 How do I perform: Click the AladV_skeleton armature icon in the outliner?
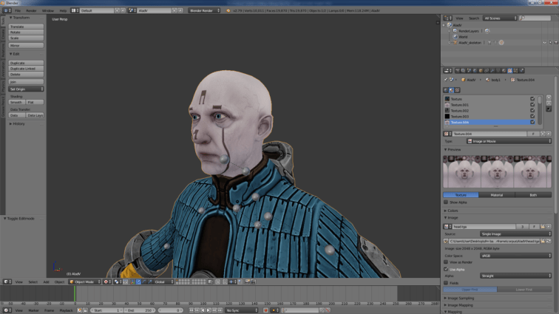point(455,42)
